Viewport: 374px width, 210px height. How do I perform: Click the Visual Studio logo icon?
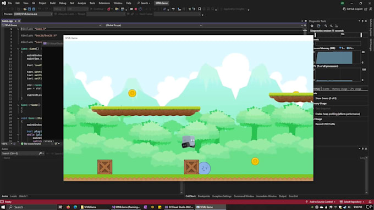[4, 3]
